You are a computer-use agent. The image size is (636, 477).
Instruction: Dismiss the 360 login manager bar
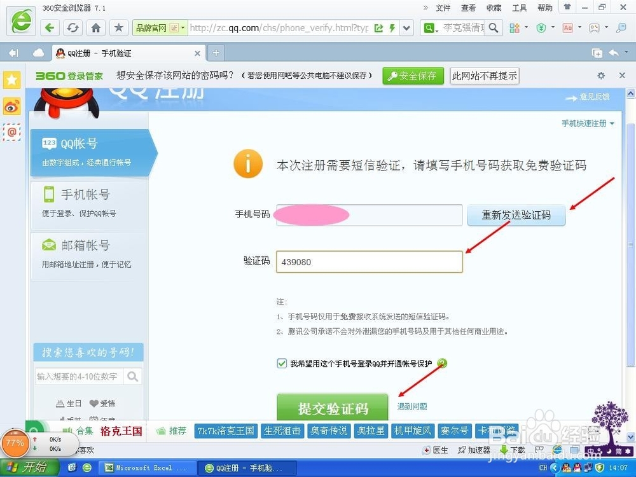tap(622, 76)
